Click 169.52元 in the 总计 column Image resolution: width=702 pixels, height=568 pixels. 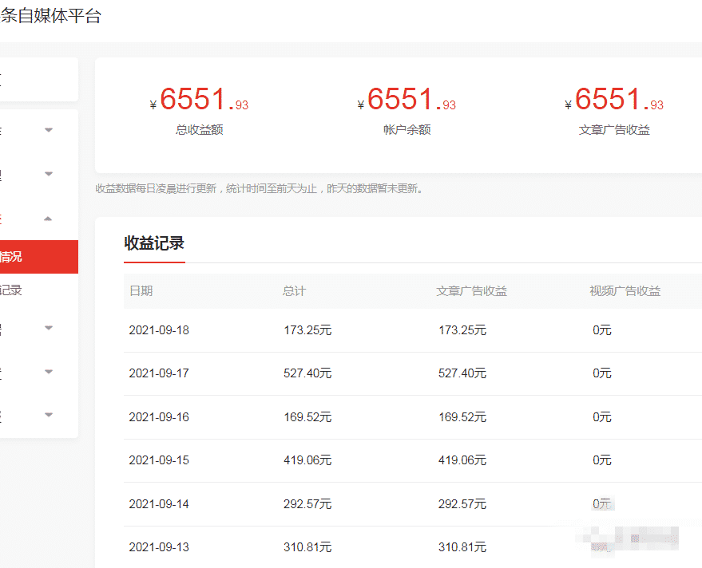point(307,417)
